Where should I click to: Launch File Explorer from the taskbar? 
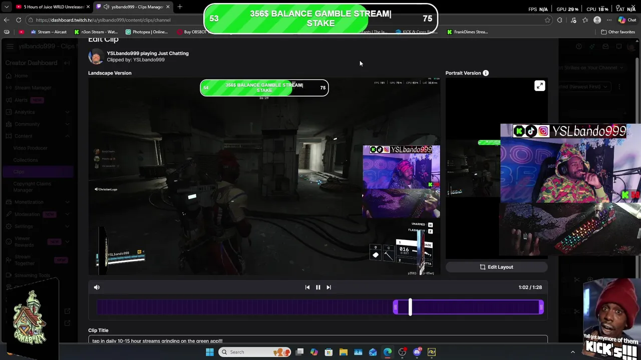tap(344, 352)
